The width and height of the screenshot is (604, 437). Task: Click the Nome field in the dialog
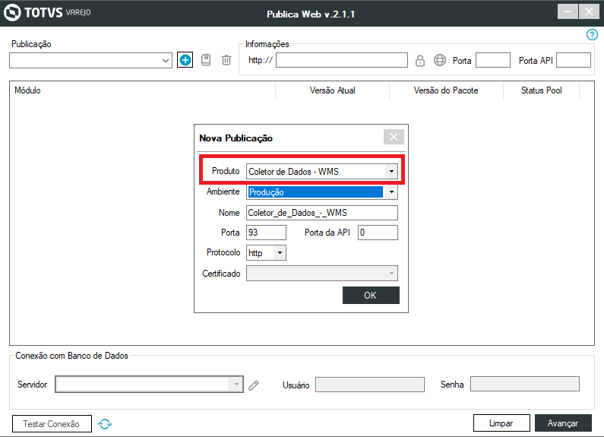tap(322, 213)
